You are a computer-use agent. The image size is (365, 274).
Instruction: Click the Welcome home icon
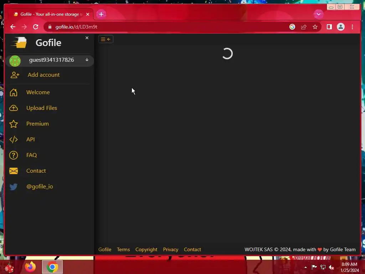coord(14,92)
